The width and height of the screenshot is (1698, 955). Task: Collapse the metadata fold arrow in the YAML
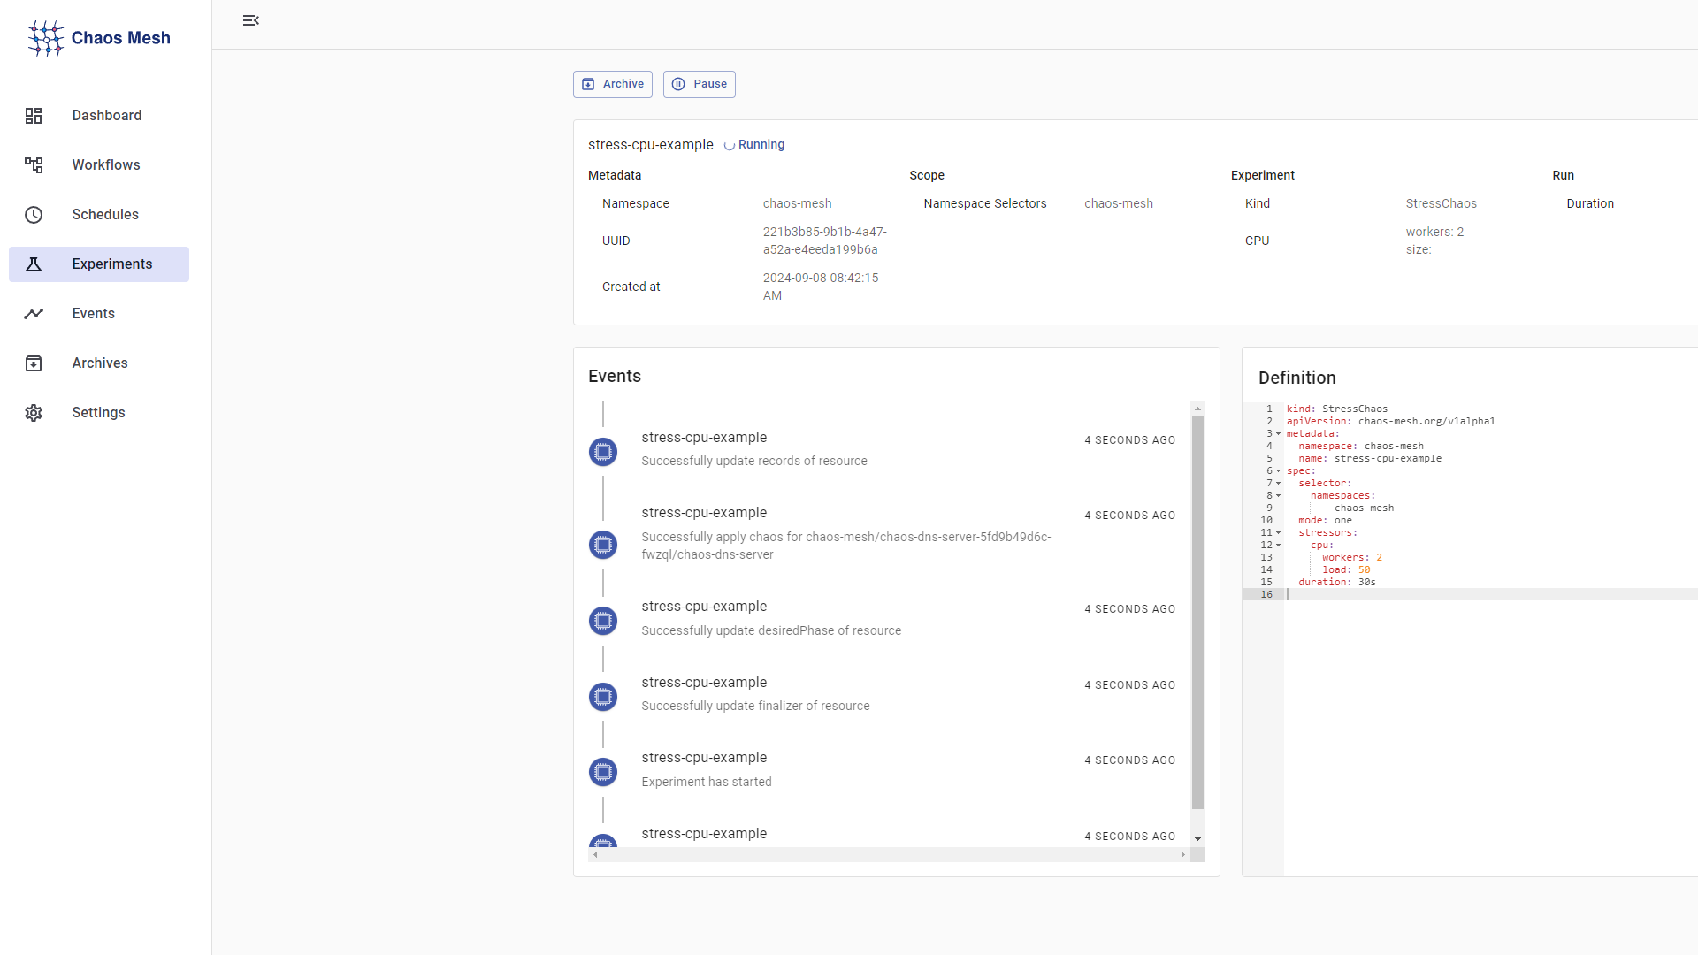pyautogui.click(x=1279, y=434)
